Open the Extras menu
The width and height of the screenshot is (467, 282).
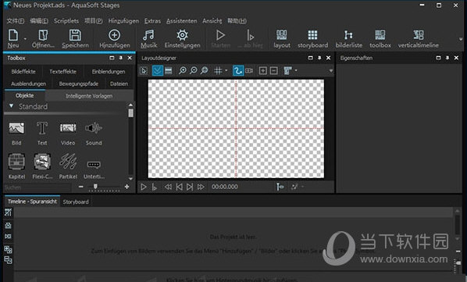coord(152,21)
